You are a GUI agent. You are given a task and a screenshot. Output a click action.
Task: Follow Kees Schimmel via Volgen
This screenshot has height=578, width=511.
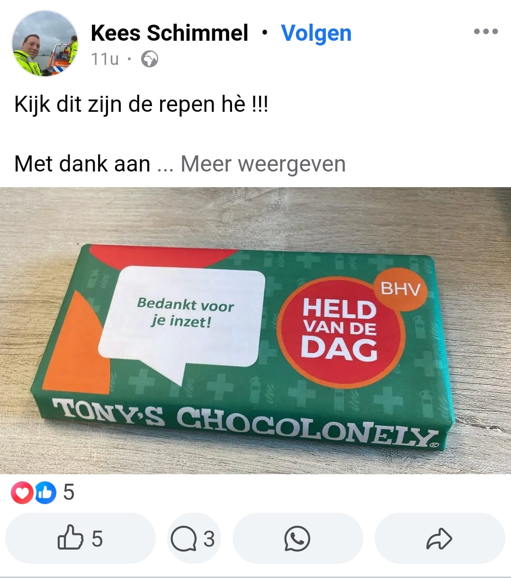coord(316,33)
